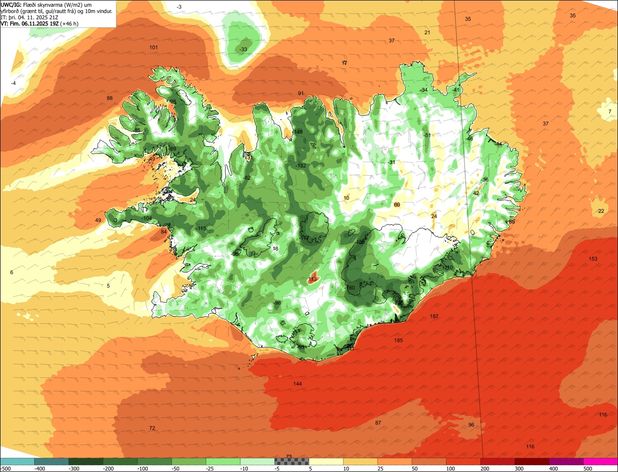Image resolution: width=618 pixels, height=472 pixels.
Task: Click the map value '91'
Action: pos(301,93)
